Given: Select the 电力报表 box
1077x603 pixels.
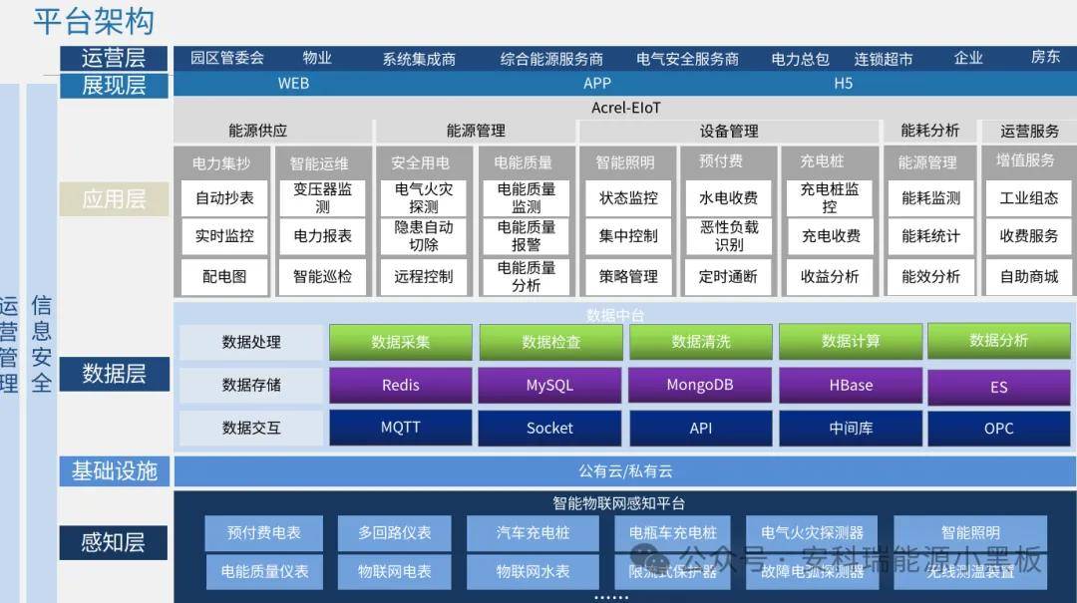Looking at the screenshot, I should (x=322, y=235).
